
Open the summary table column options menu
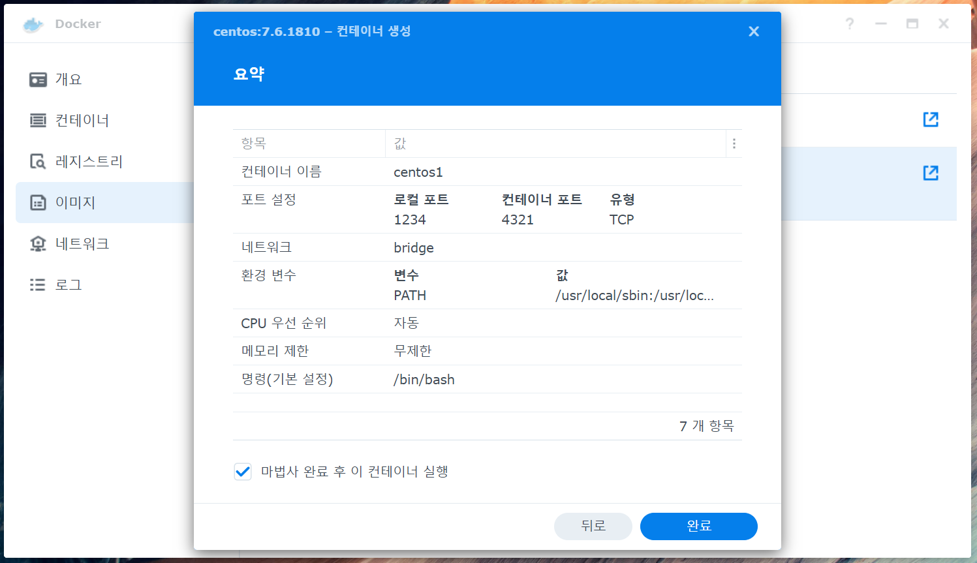coord(734,144)
